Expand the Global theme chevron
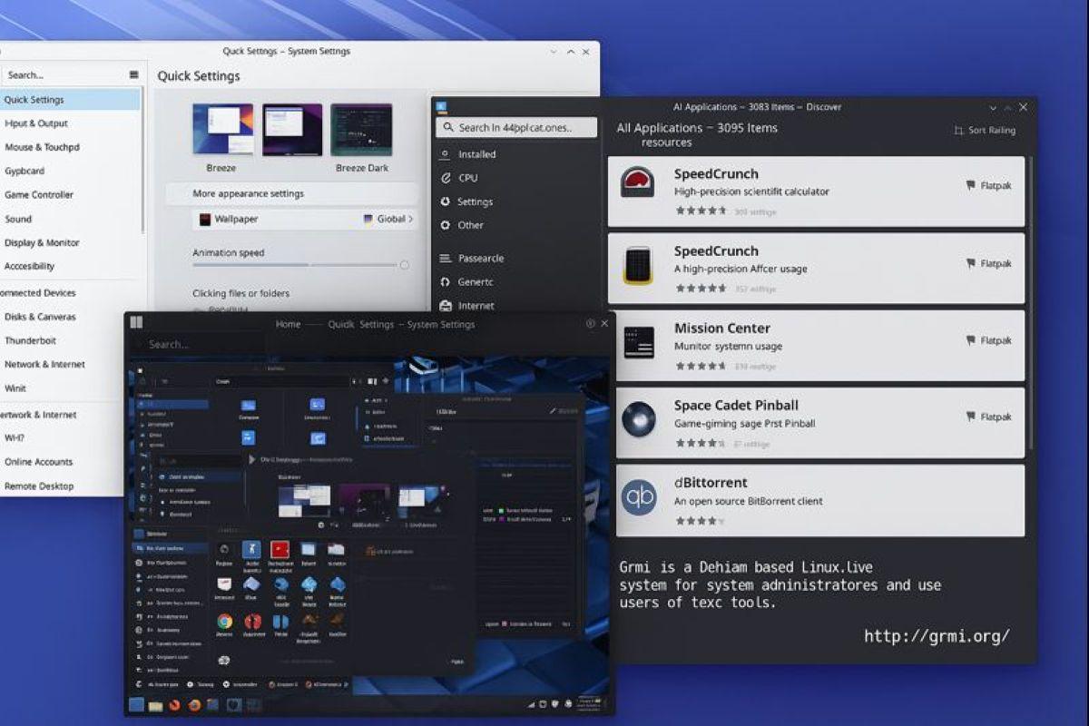The width and height of the screenshot is (1089, 726). (410, 219)
